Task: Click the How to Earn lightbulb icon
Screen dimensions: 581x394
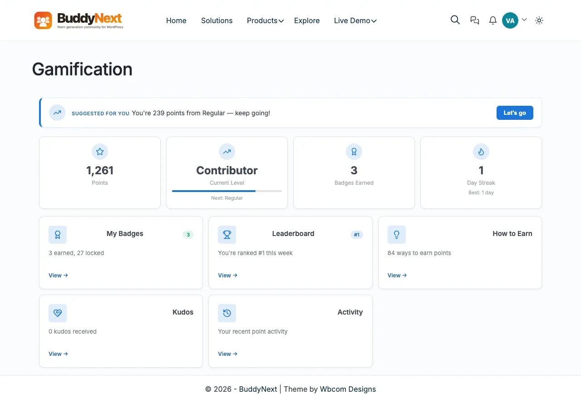Action: pos(397,235)
